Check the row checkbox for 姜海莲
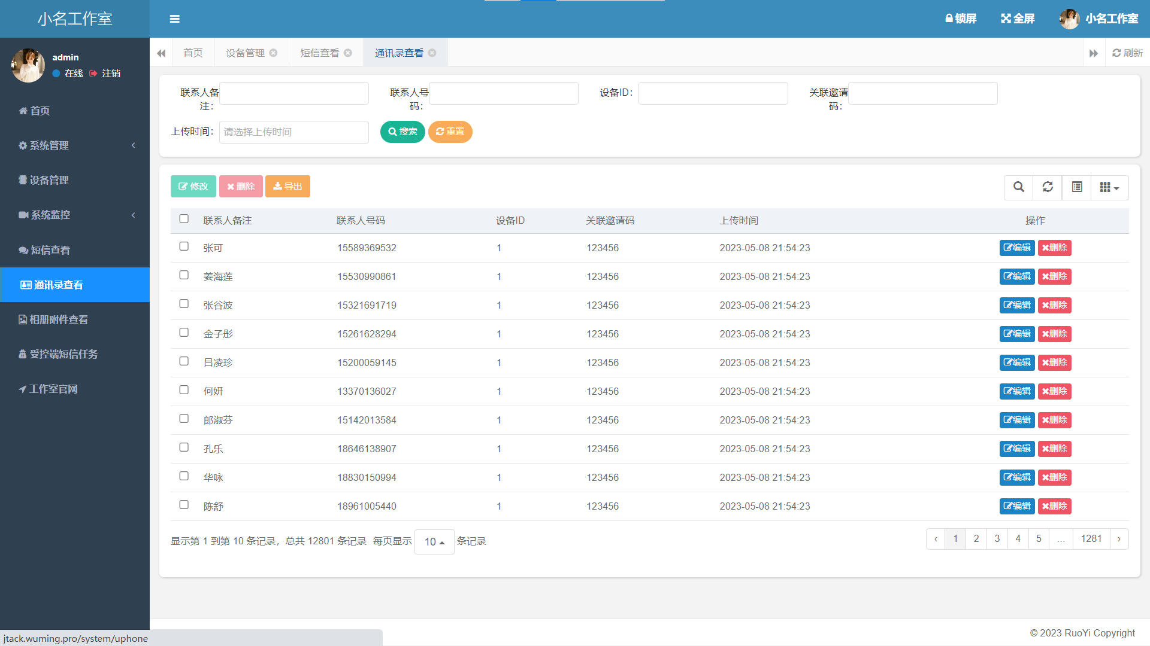 tap(184, 275)
